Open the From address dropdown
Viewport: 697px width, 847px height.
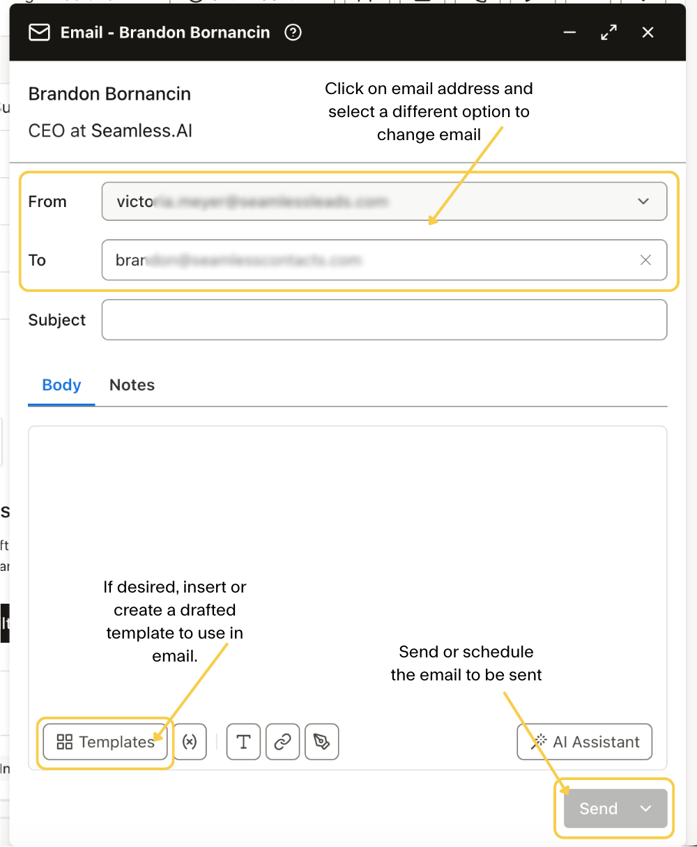pyautogui.click(x=643, y=201)
